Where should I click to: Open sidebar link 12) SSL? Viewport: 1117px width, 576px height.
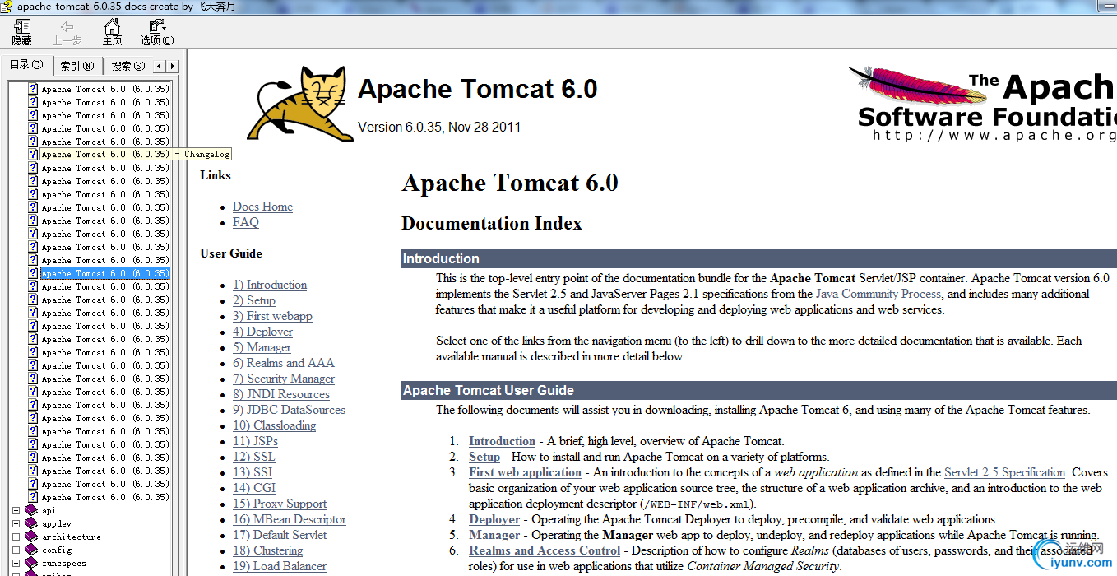click(x=254, y=457)
